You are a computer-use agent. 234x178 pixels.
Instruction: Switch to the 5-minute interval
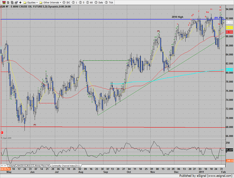tap(82, 2)
